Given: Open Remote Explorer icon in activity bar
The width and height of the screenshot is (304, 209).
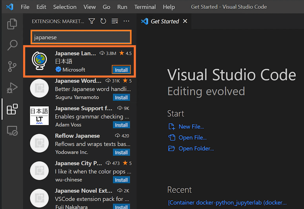Looking at the screenshot, I should pyautogui.click(x=12, y=131).
